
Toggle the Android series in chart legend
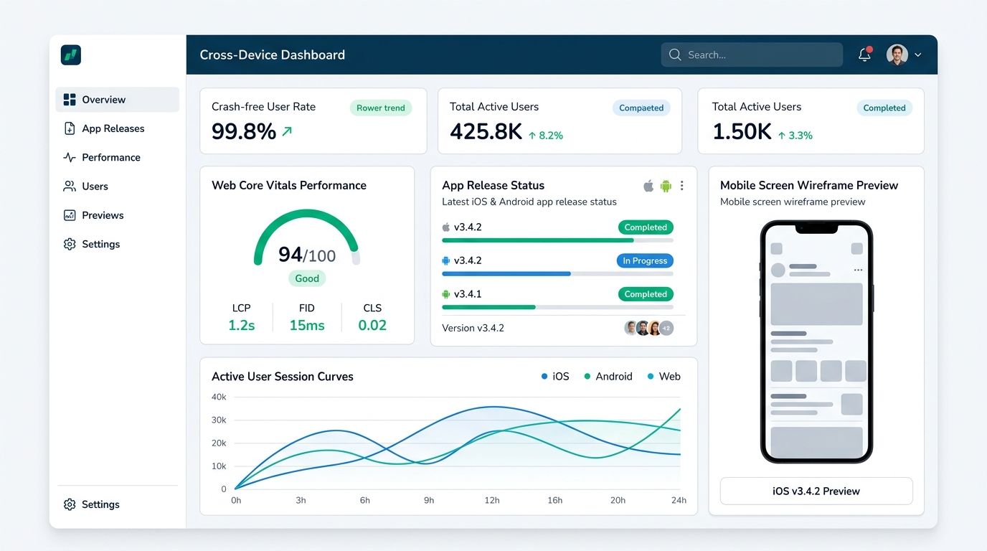608,376
